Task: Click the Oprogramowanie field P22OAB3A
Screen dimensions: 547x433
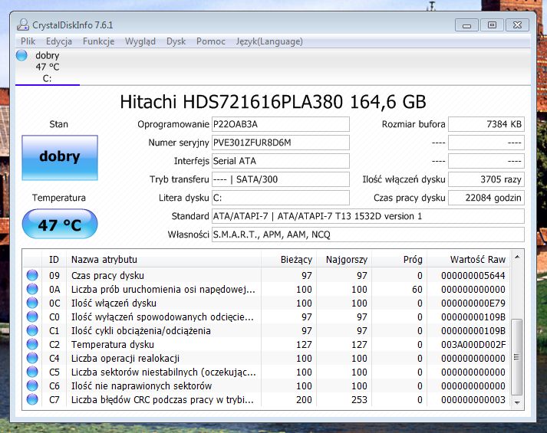Action: pos(281,124)
